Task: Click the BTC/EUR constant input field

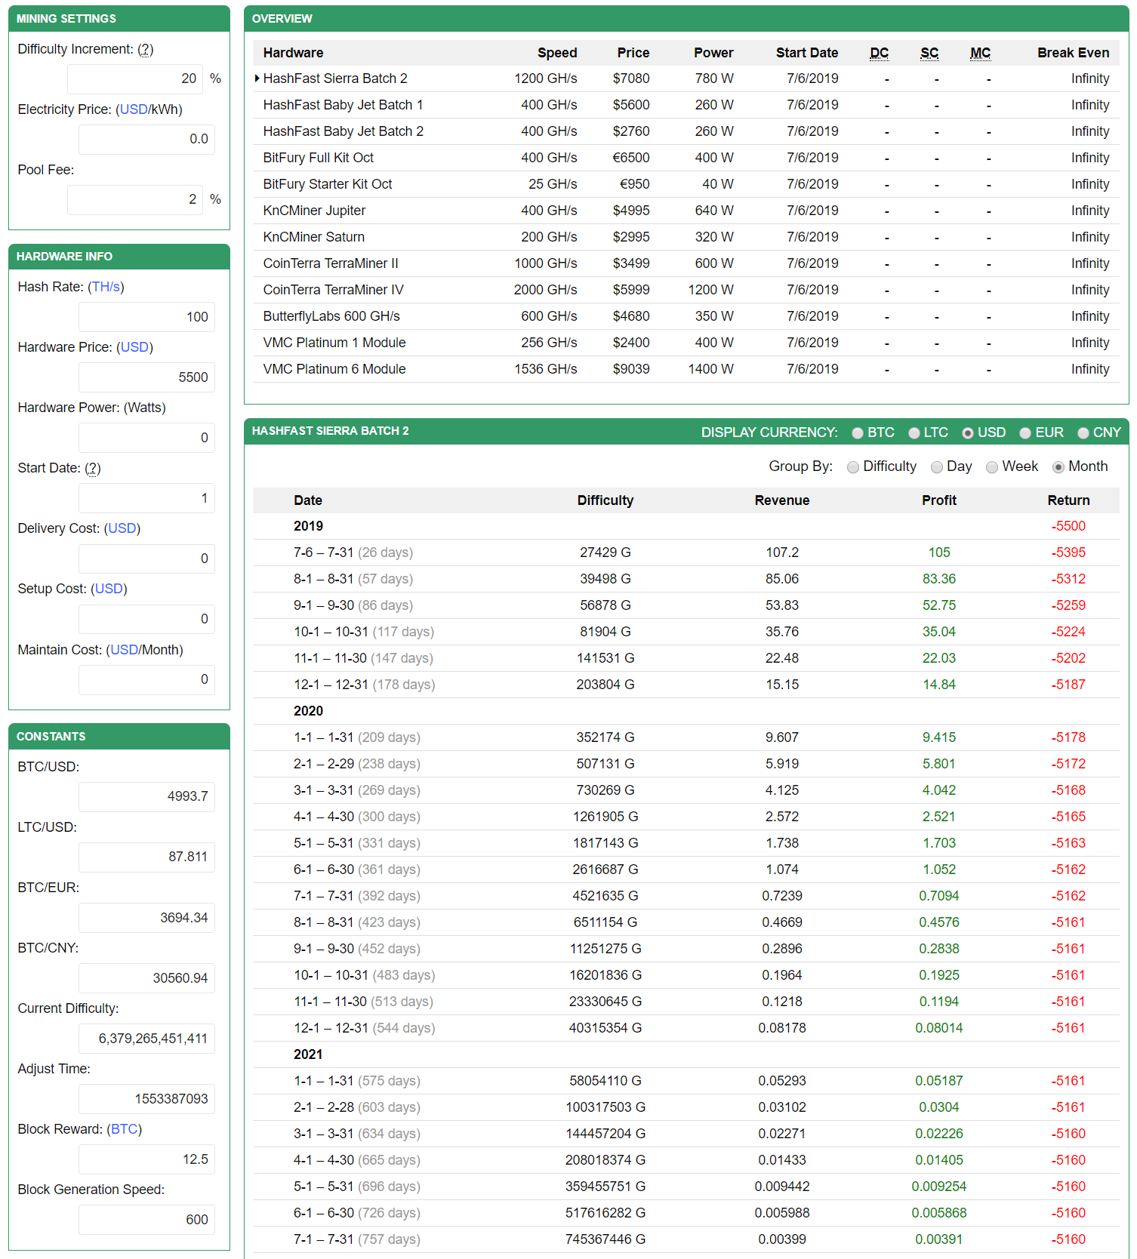Action: point(146,918)
